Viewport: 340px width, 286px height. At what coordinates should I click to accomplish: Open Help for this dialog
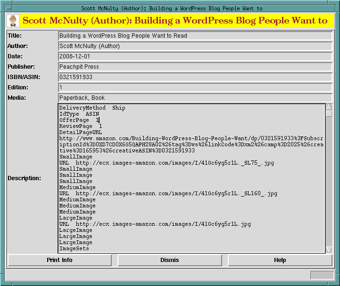[x=280, y=260]
